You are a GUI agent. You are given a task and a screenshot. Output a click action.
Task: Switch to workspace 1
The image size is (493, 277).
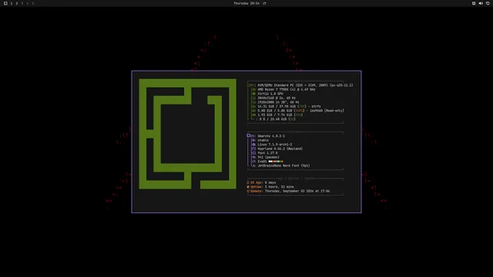click(x=12, y=3)
